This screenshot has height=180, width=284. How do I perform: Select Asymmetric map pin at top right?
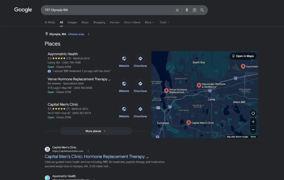tap(243, 66)
